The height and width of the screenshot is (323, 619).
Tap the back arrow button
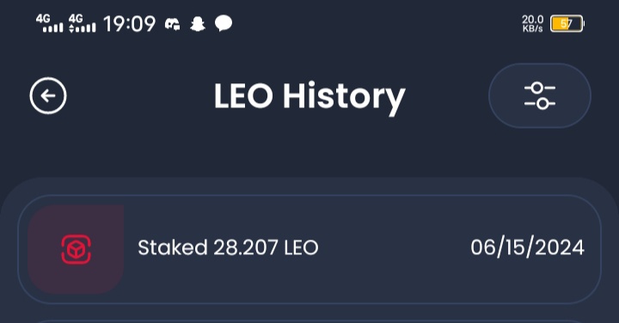click(48, 95)
